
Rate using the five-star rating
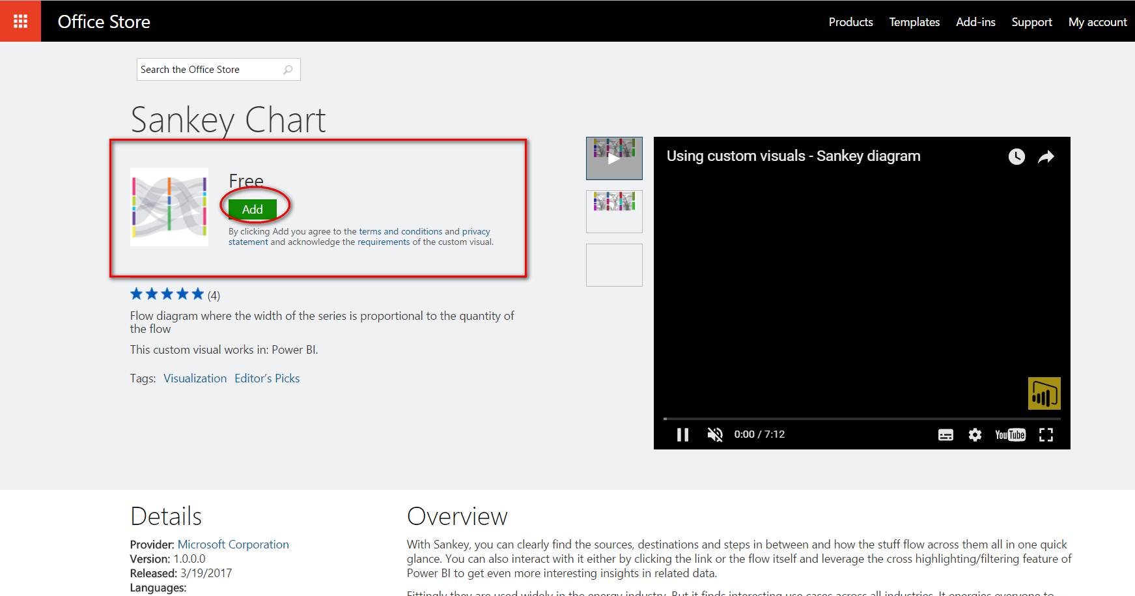point(167,294)
